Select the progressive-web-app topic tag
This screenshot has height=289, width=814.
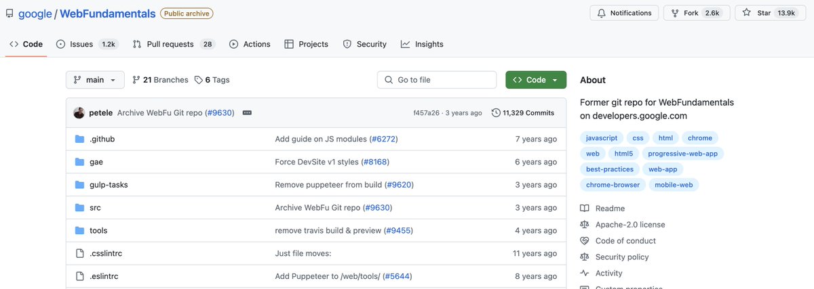[682, 154]
